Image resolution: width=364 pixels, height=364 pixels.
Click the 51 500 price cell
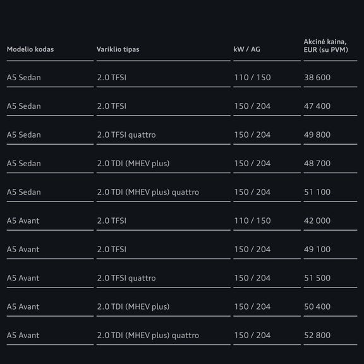tap(317, 278)
